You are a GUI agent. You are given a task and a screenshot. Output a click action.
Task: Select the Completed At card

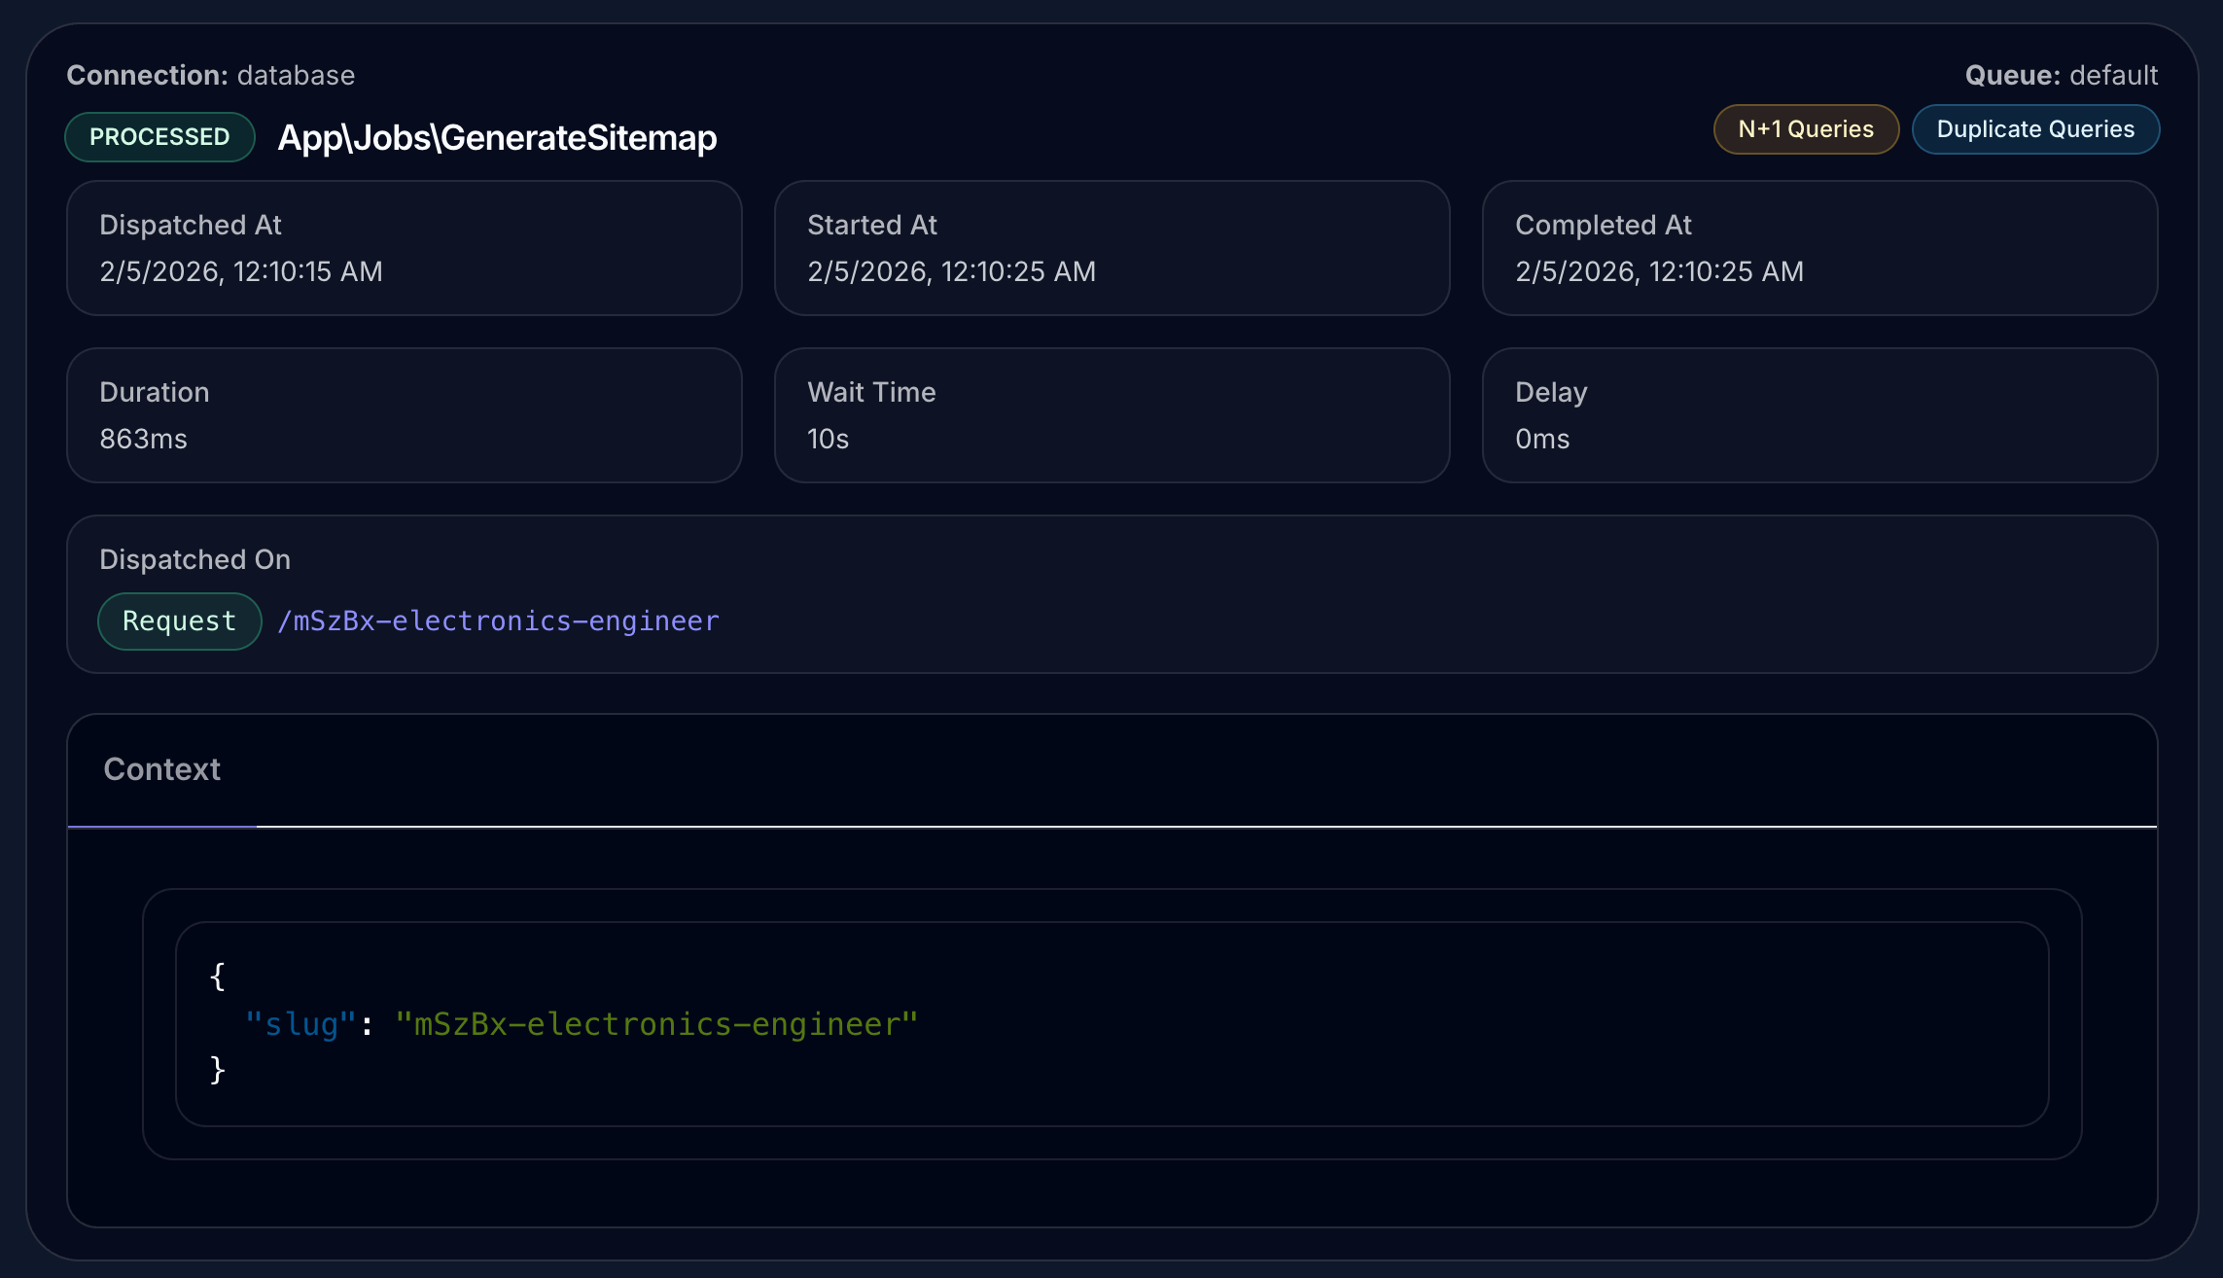coord(1818,248)
